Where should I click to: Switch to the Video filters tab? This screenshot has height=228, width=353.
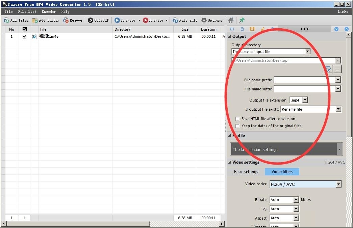point(282,172)
